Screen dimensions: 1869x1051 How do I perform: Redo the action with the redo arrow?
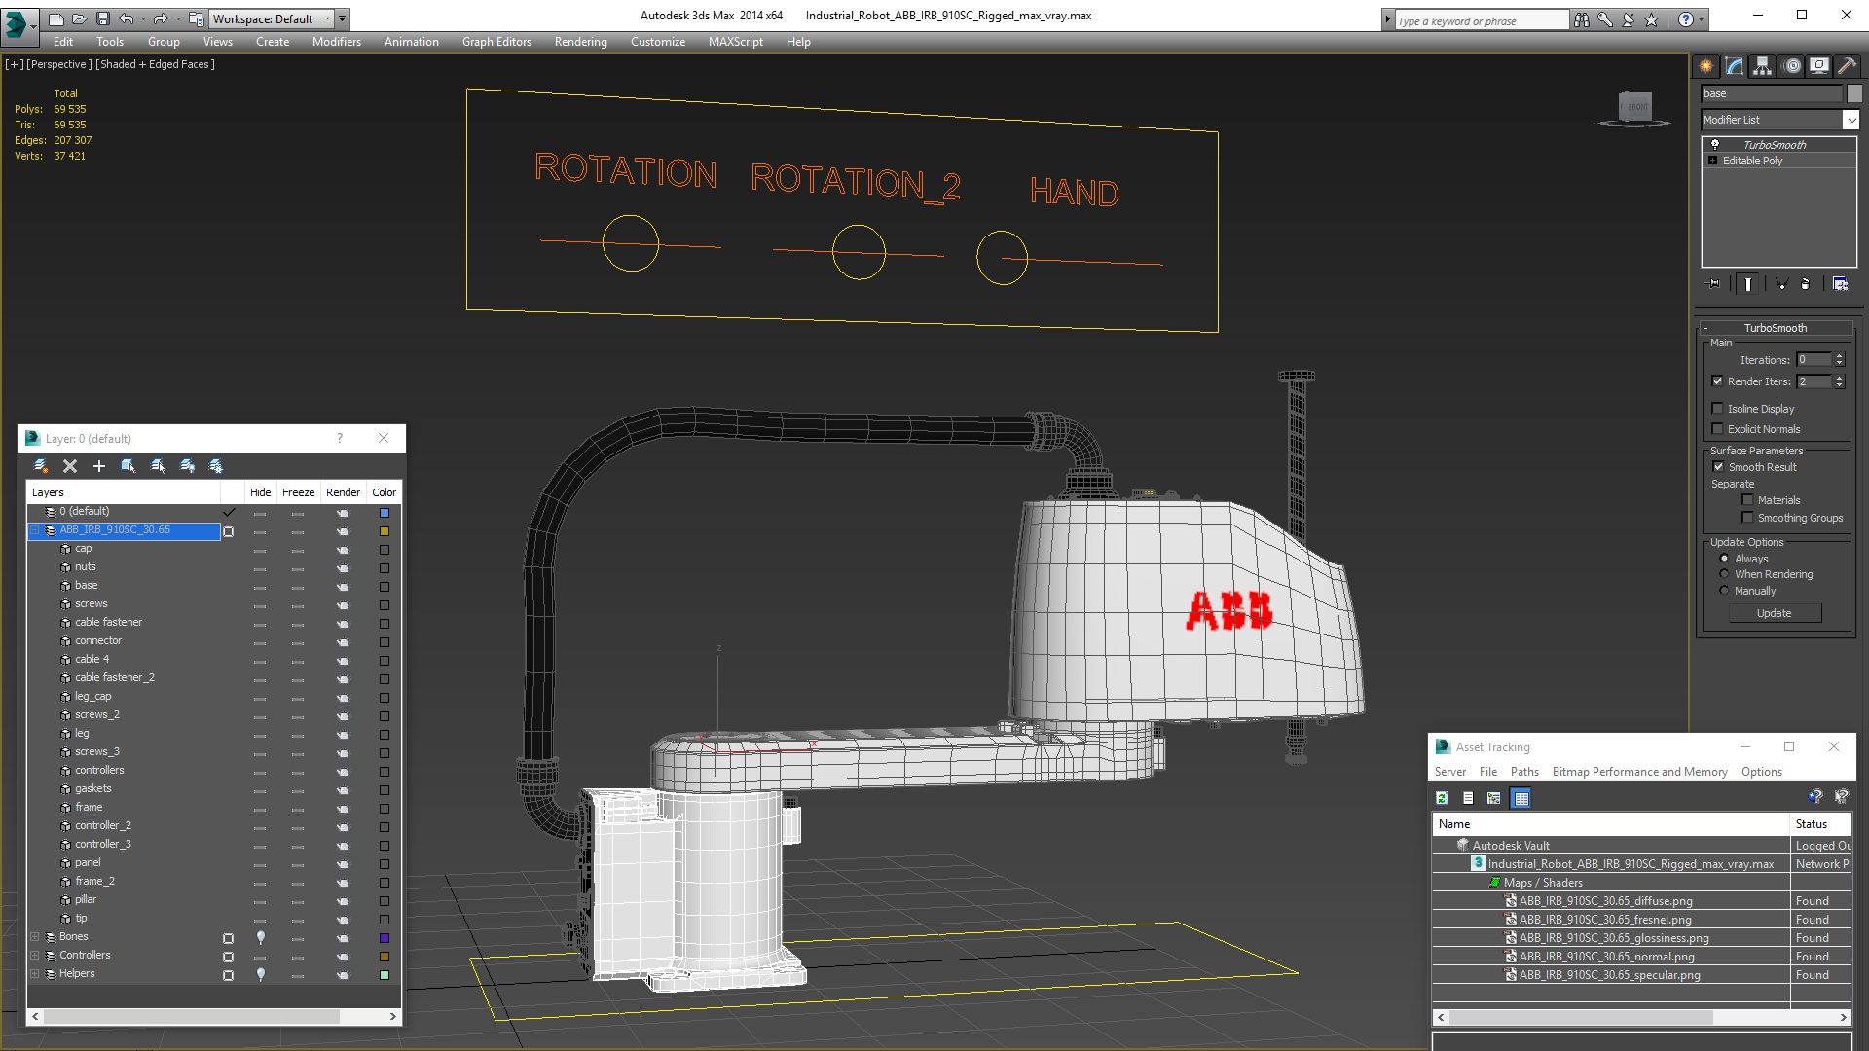pos(161,18)
